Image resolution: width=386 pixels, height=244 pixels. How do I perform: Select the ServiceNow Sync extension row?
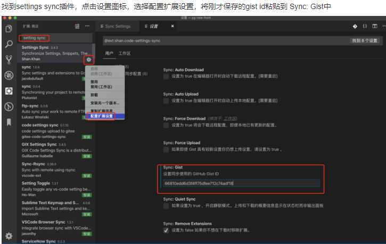pyautogui.click(x=55, y=241)
